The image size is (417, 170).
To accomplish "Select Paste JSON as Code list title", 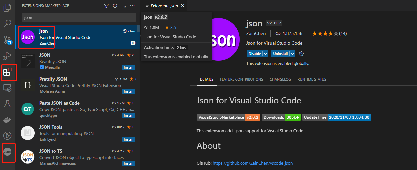I will click(59, 103).
